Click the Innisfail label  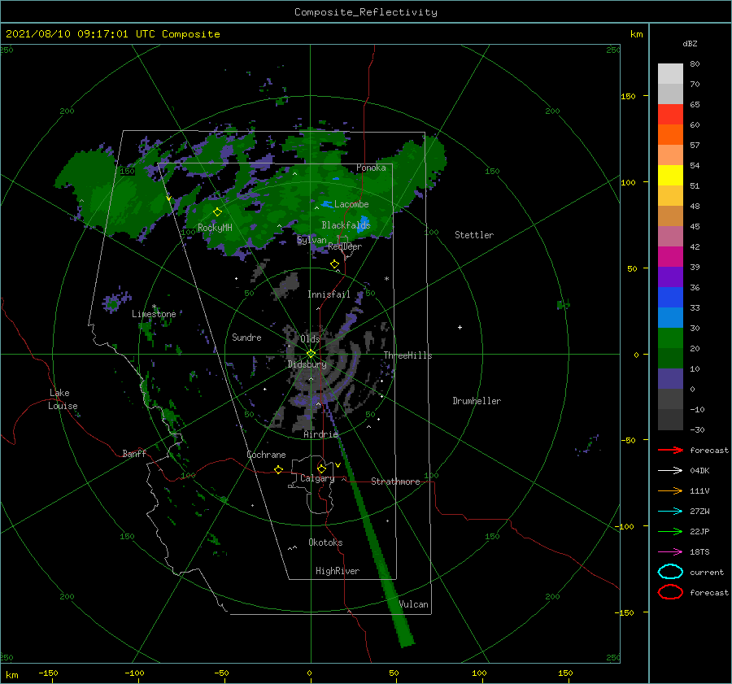click(x=329, y=294)
